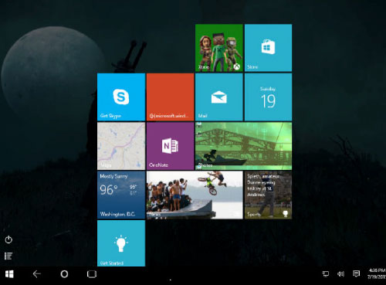
Task: Open the Weather tile for Washington, D.C.
Action: pyautogui.click(x=121, y=195)
